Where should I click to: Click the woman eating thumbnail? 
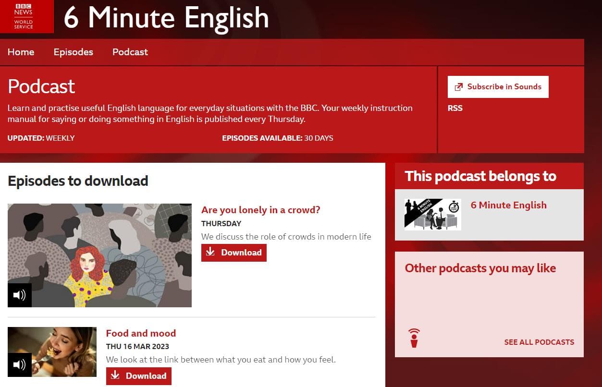(52, 352)
